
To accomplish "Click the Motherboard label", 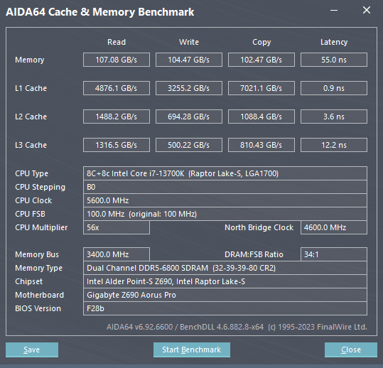I will pyautogui.click(x=39, y=295).
